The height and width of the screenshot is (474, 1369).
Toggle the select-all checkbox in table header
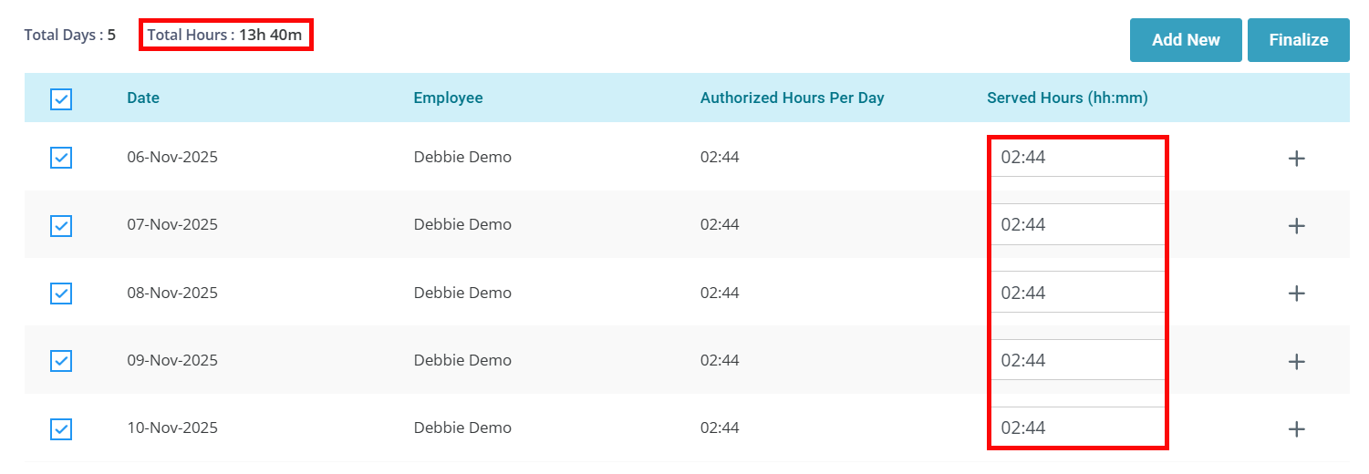(61, 99)
